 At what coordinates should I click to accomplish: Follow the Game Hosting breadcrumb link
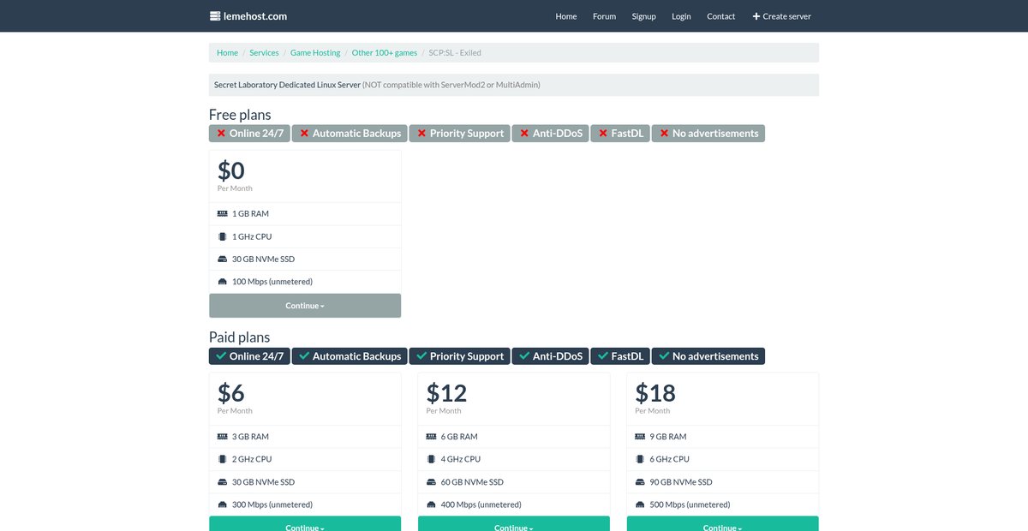pyautogui.click(x=315, y=53)
